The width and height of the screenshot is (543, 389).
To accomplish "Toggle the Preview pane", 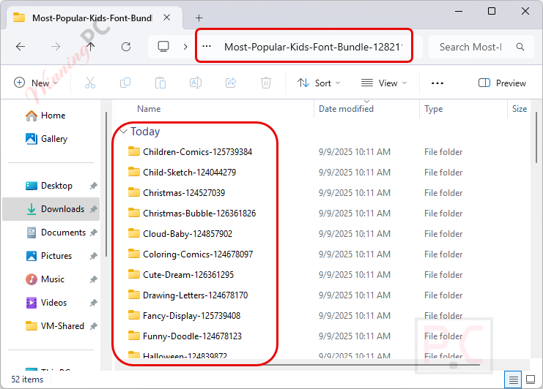I will pyautogui.click(x=502, y=83).
